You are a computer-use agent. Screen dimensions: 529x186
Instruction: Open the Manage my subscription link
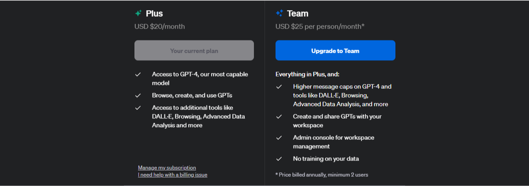167,168
